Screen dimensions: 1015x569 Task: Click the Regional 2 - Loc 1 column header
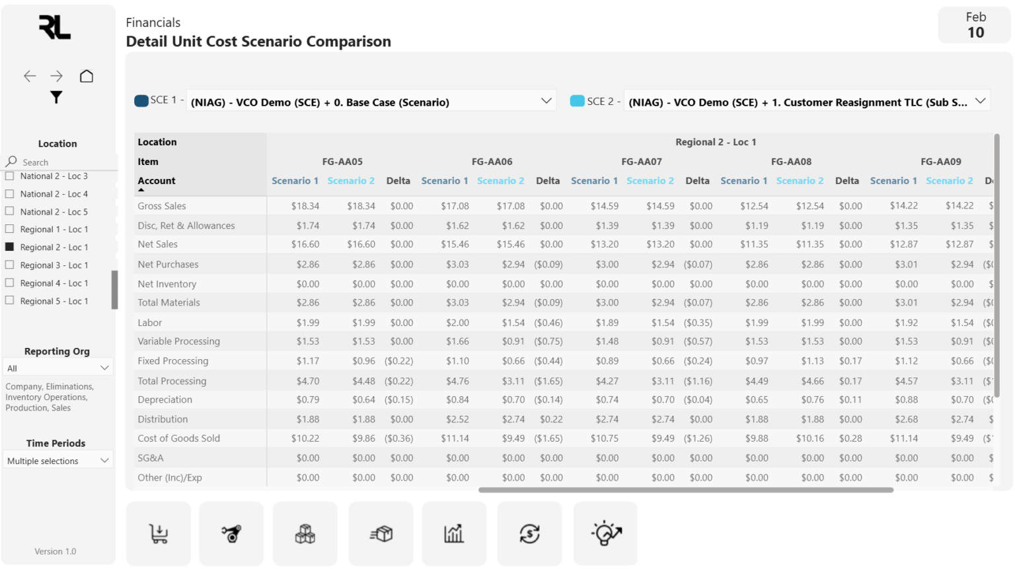coord(716,142)
